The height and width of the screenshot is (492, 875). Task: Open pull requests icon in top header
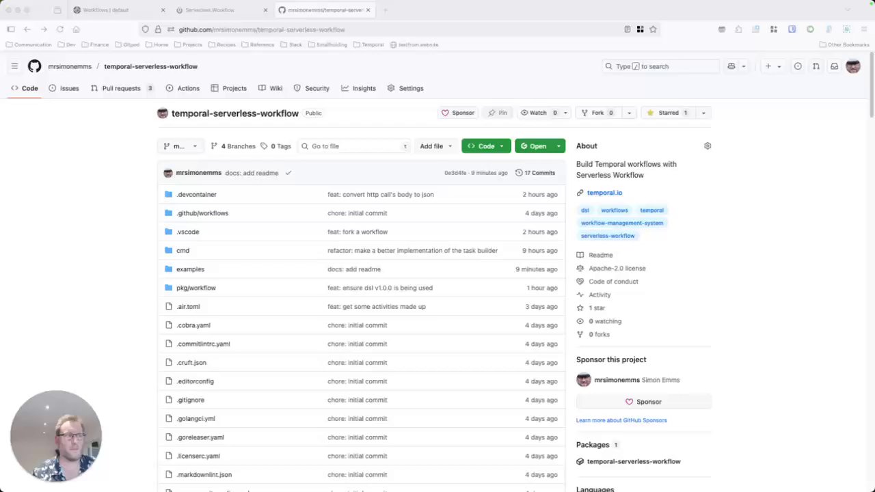(816, 66)
